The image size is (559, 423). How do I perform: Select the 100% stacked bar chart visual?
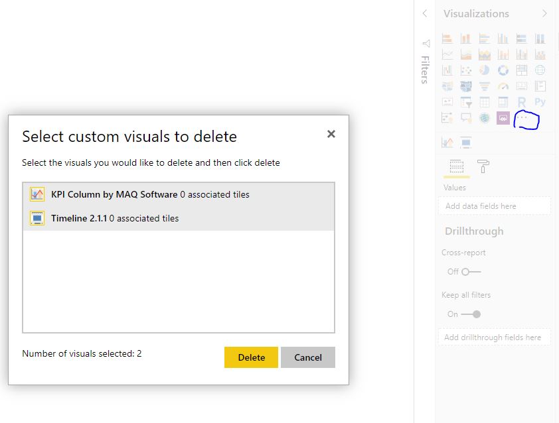tap(521, 38)
